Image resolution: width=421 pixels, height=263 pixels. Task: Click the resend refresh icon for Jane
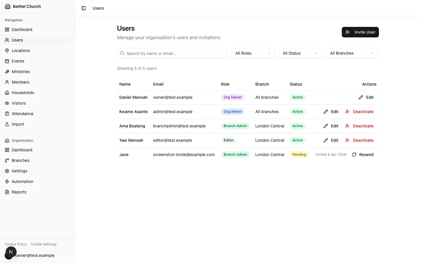[x=354, y=155]
